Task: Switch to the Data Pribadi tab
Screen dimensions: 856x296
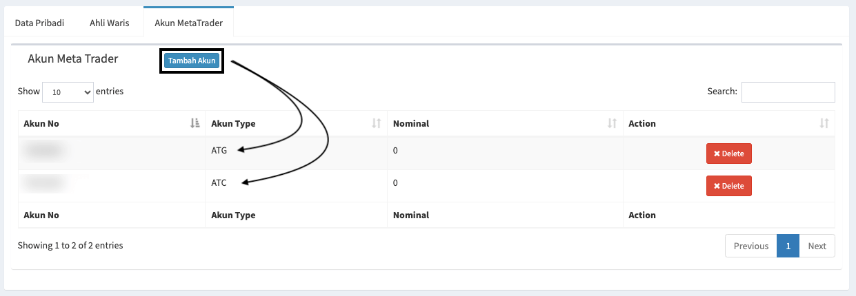Action: (x=39, y=23)
